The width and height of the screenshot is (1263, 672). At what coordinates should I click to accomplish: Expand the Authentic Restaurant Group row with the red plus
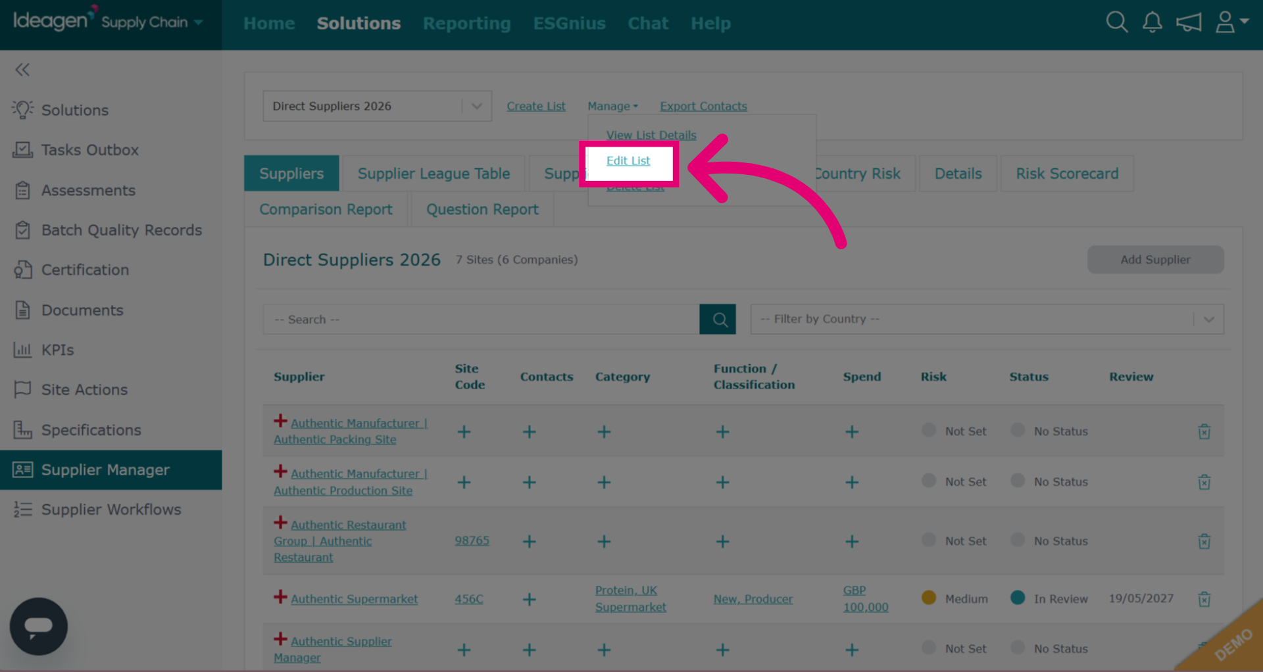[x=280, y=523]
